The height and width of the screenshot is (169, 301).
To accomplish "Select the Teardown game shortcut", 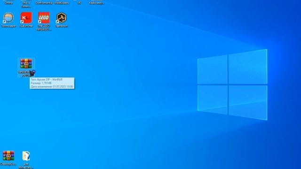I will [x=62, y=20].
